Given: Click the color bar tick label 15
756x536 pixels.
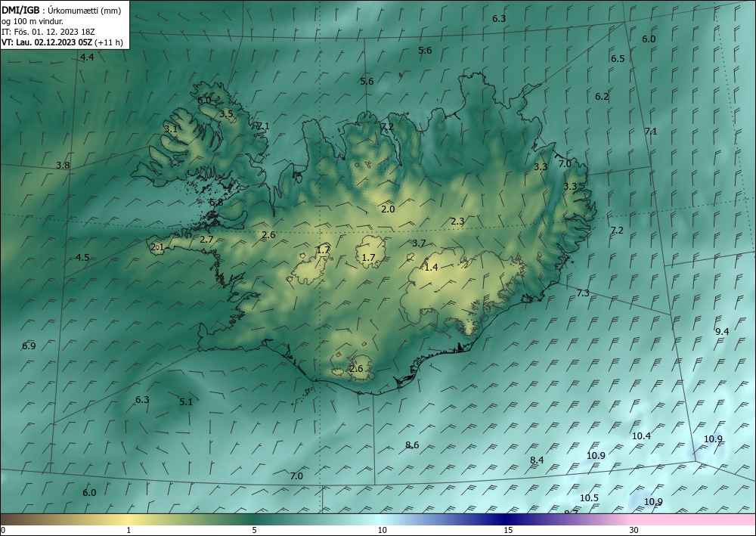Looking at the screenshot, I should (x=508, y=531).
